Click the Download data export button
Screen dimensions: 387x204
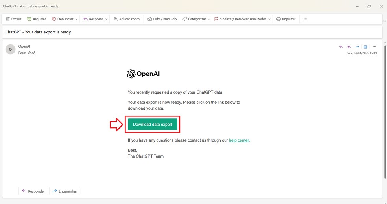153,125
